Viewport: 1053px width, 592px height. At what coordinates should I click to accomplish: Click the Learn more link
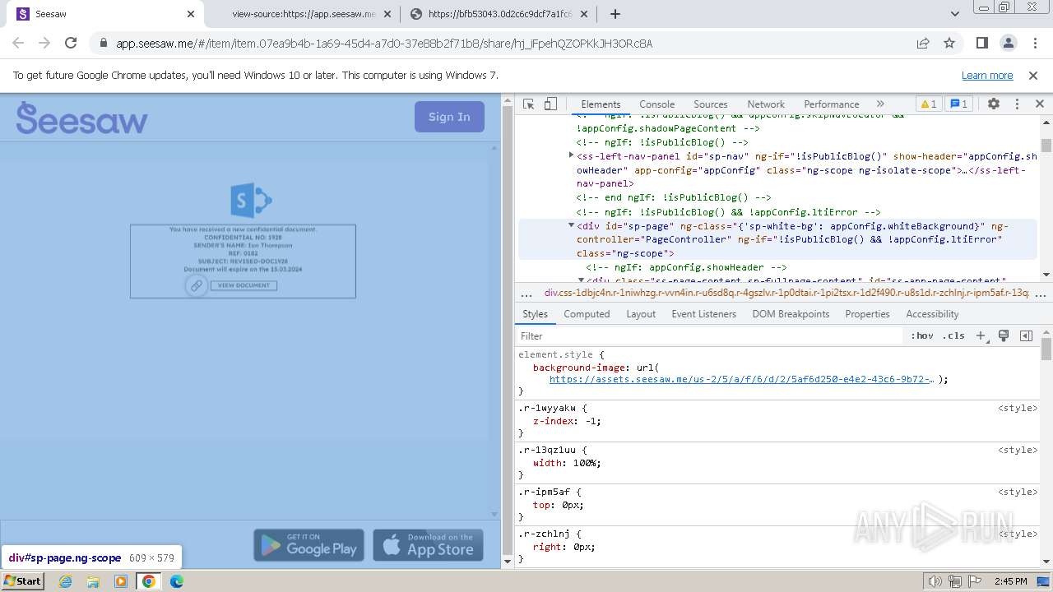coord(987,75)
